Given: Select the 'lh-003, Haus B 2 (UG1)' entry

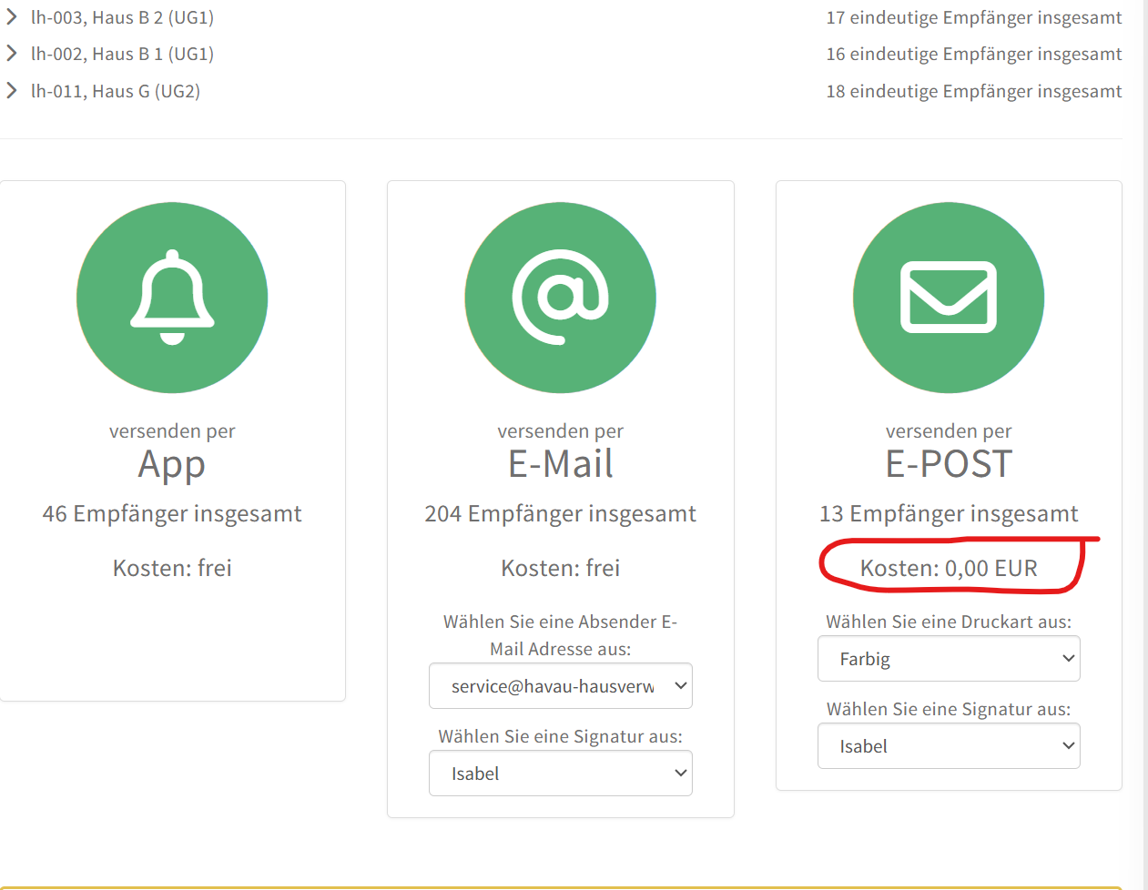Looking at the screenshot, I should (x=122, y=17).
